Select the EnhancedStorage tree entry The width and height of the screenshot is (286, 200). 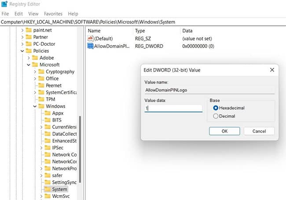pos(64,141)
